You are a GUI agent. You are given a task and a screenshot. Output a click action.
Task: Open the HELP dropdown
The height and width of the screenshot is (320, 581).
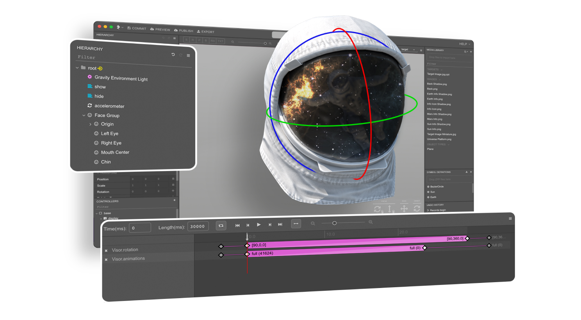point(464,44)
